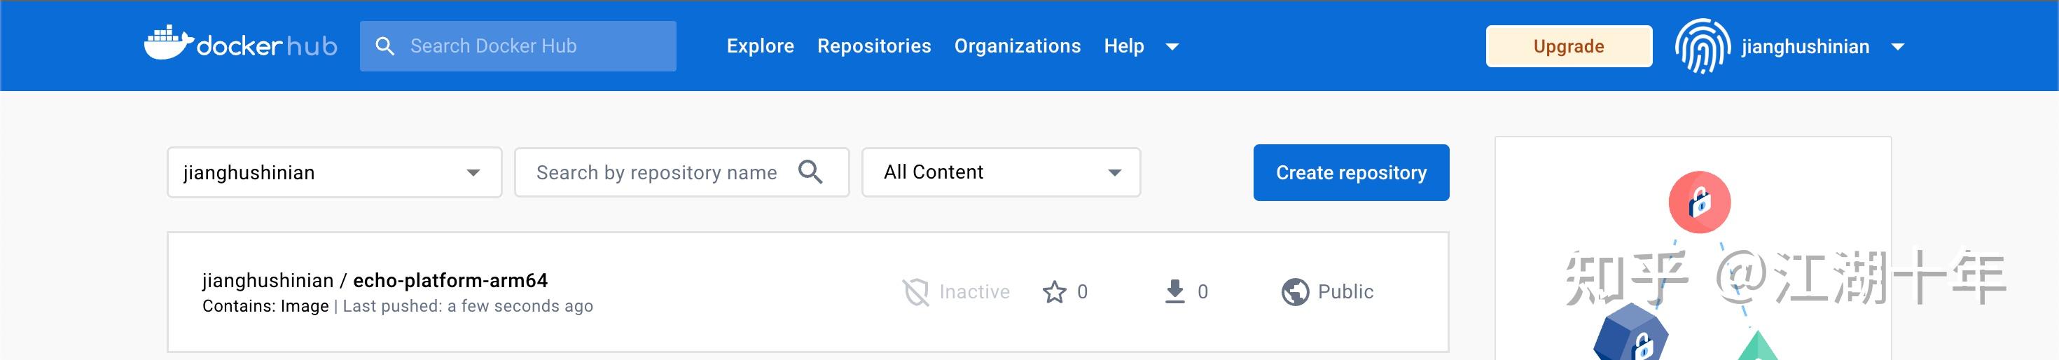Focus the Search by repository name field
Viewport: 2059px width, 360px height.
coord(656,173)
